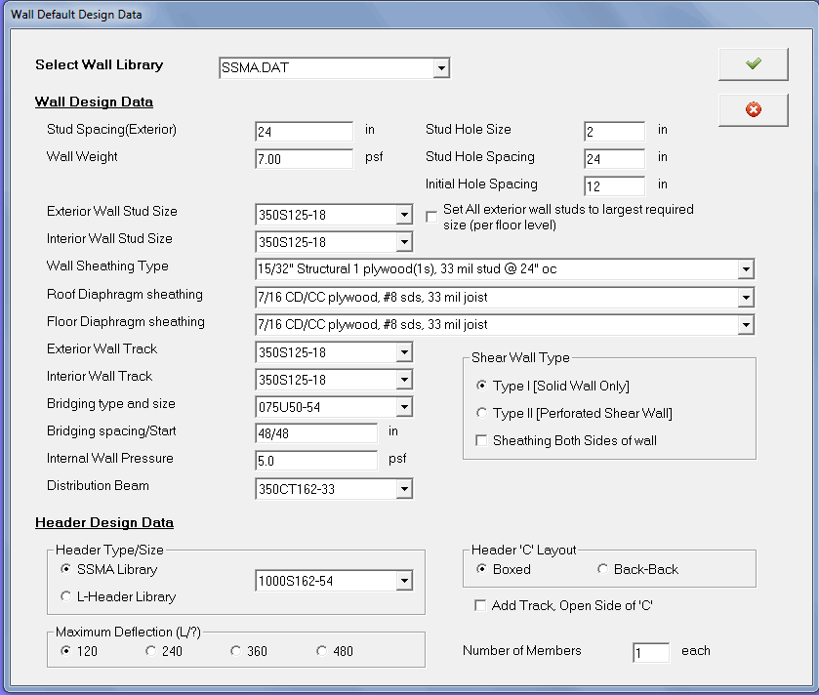
Task: Open the Select Wall Library dropdown
Action: (441, 68)
